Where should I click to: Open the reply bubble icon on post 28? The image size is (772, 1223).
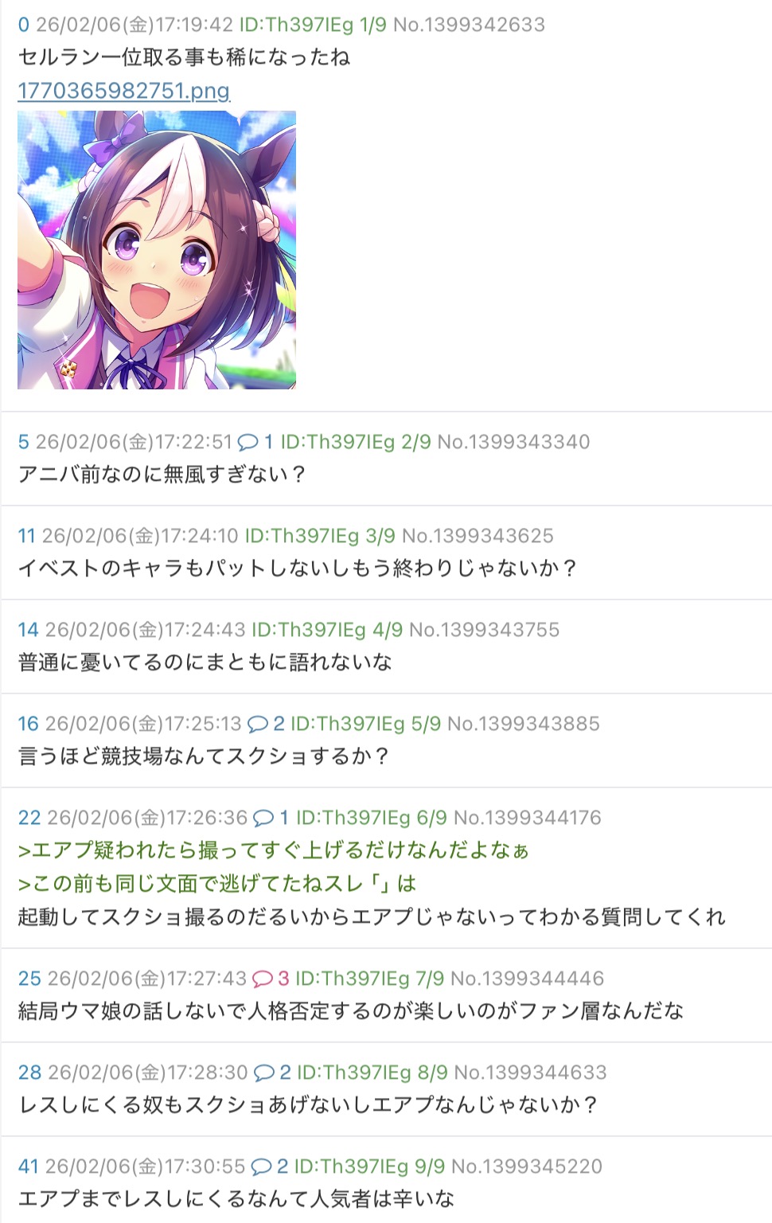coord(263,1073)
